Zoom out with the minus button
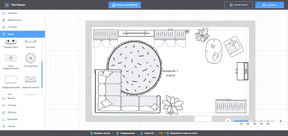Image resolution: width=288 pixels, height=136 pixels. pos(228,121)
